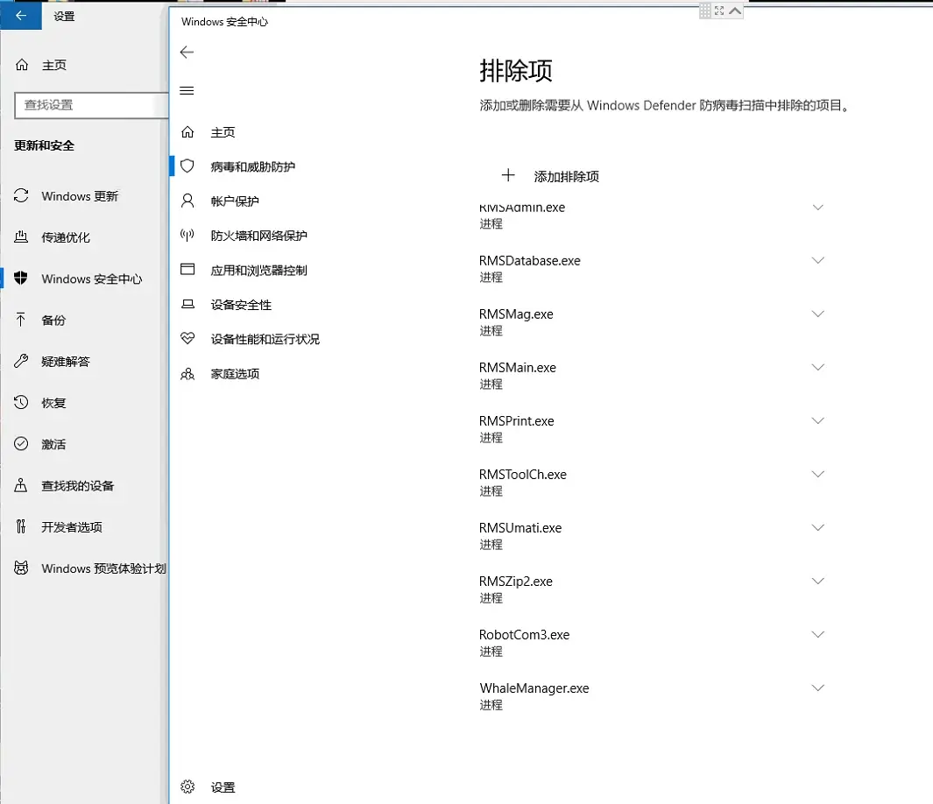This screenshot has width=933, height=804.
Task: Select 疑难解答 in Settings sidebar
Action: click(x=66, y=362)
